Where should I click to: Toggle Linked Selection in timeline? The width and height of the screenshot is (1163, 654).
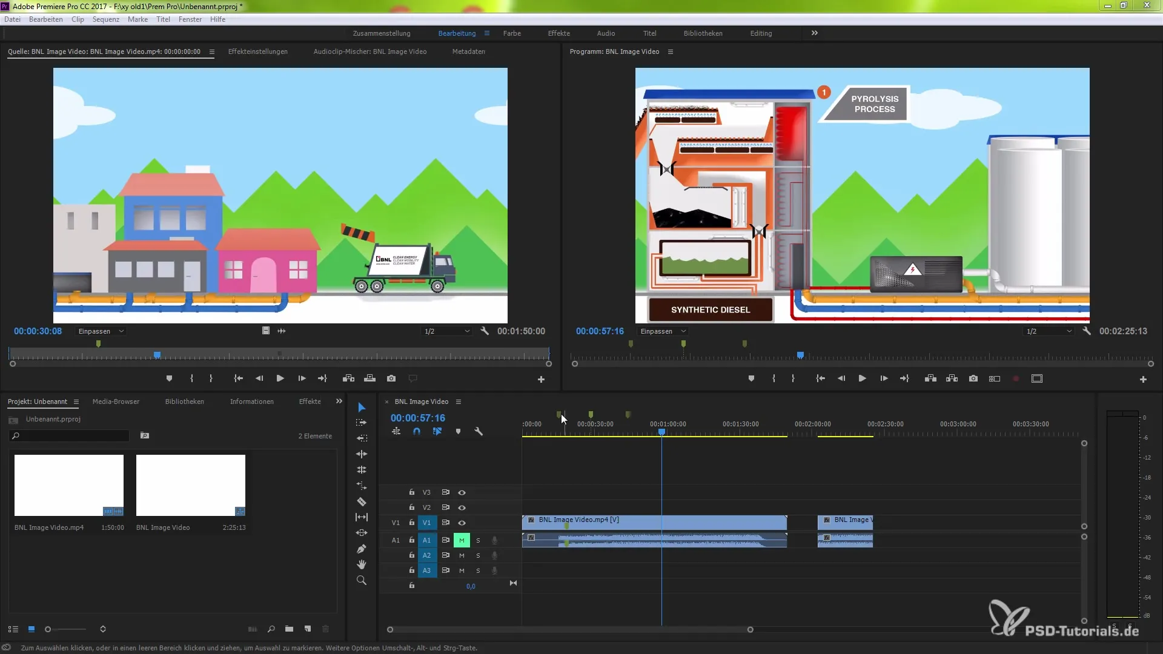[437, 432]
